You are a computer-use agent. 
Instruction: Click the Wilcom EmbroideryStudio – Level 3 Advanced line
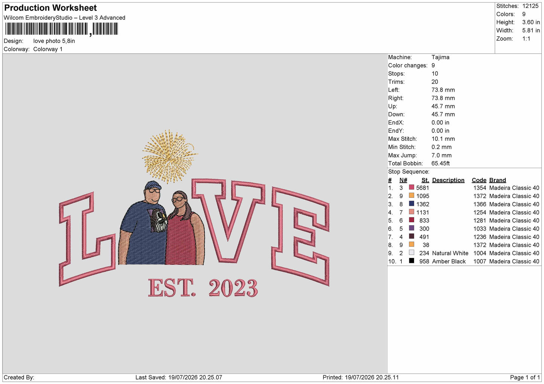[x=64, y=18]
